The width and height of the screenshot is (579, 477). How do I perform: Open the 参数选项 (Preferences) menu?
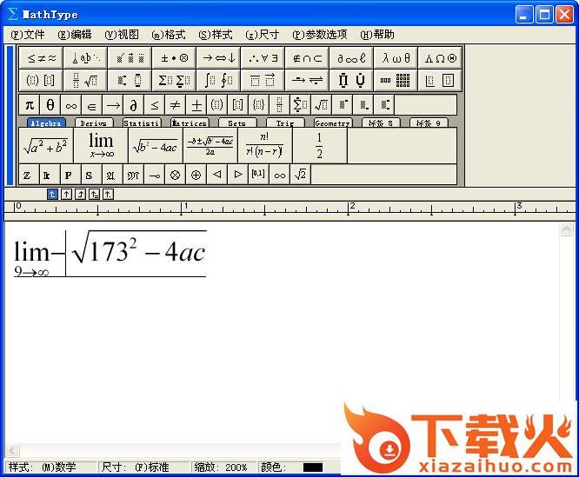coord(320,35)
